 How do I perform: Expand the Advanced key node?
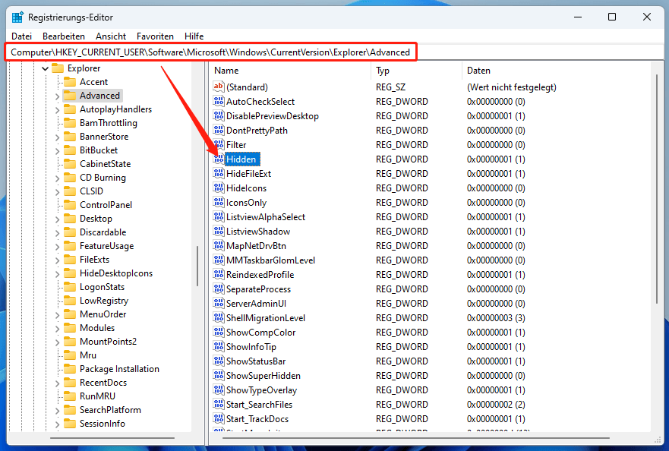pyautogui.click(x=57, y=96)
